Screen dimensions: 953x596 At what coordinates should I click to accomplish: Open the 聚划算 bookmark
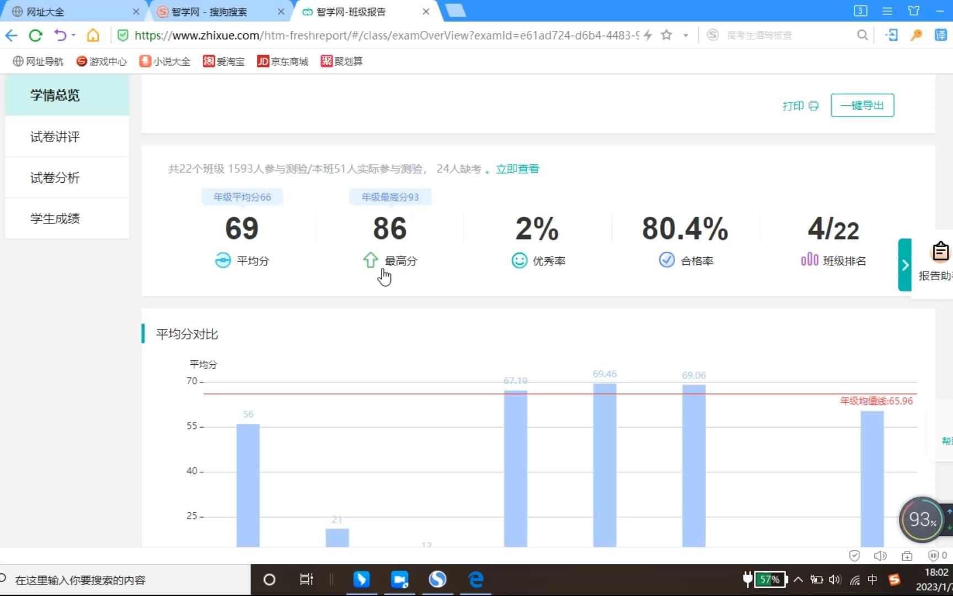[342, 61]
